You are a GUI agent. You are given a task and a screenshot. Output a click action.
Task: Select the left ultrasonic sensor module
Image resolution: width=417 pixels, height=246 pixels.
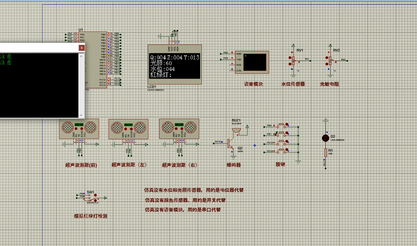click(128, 128)
